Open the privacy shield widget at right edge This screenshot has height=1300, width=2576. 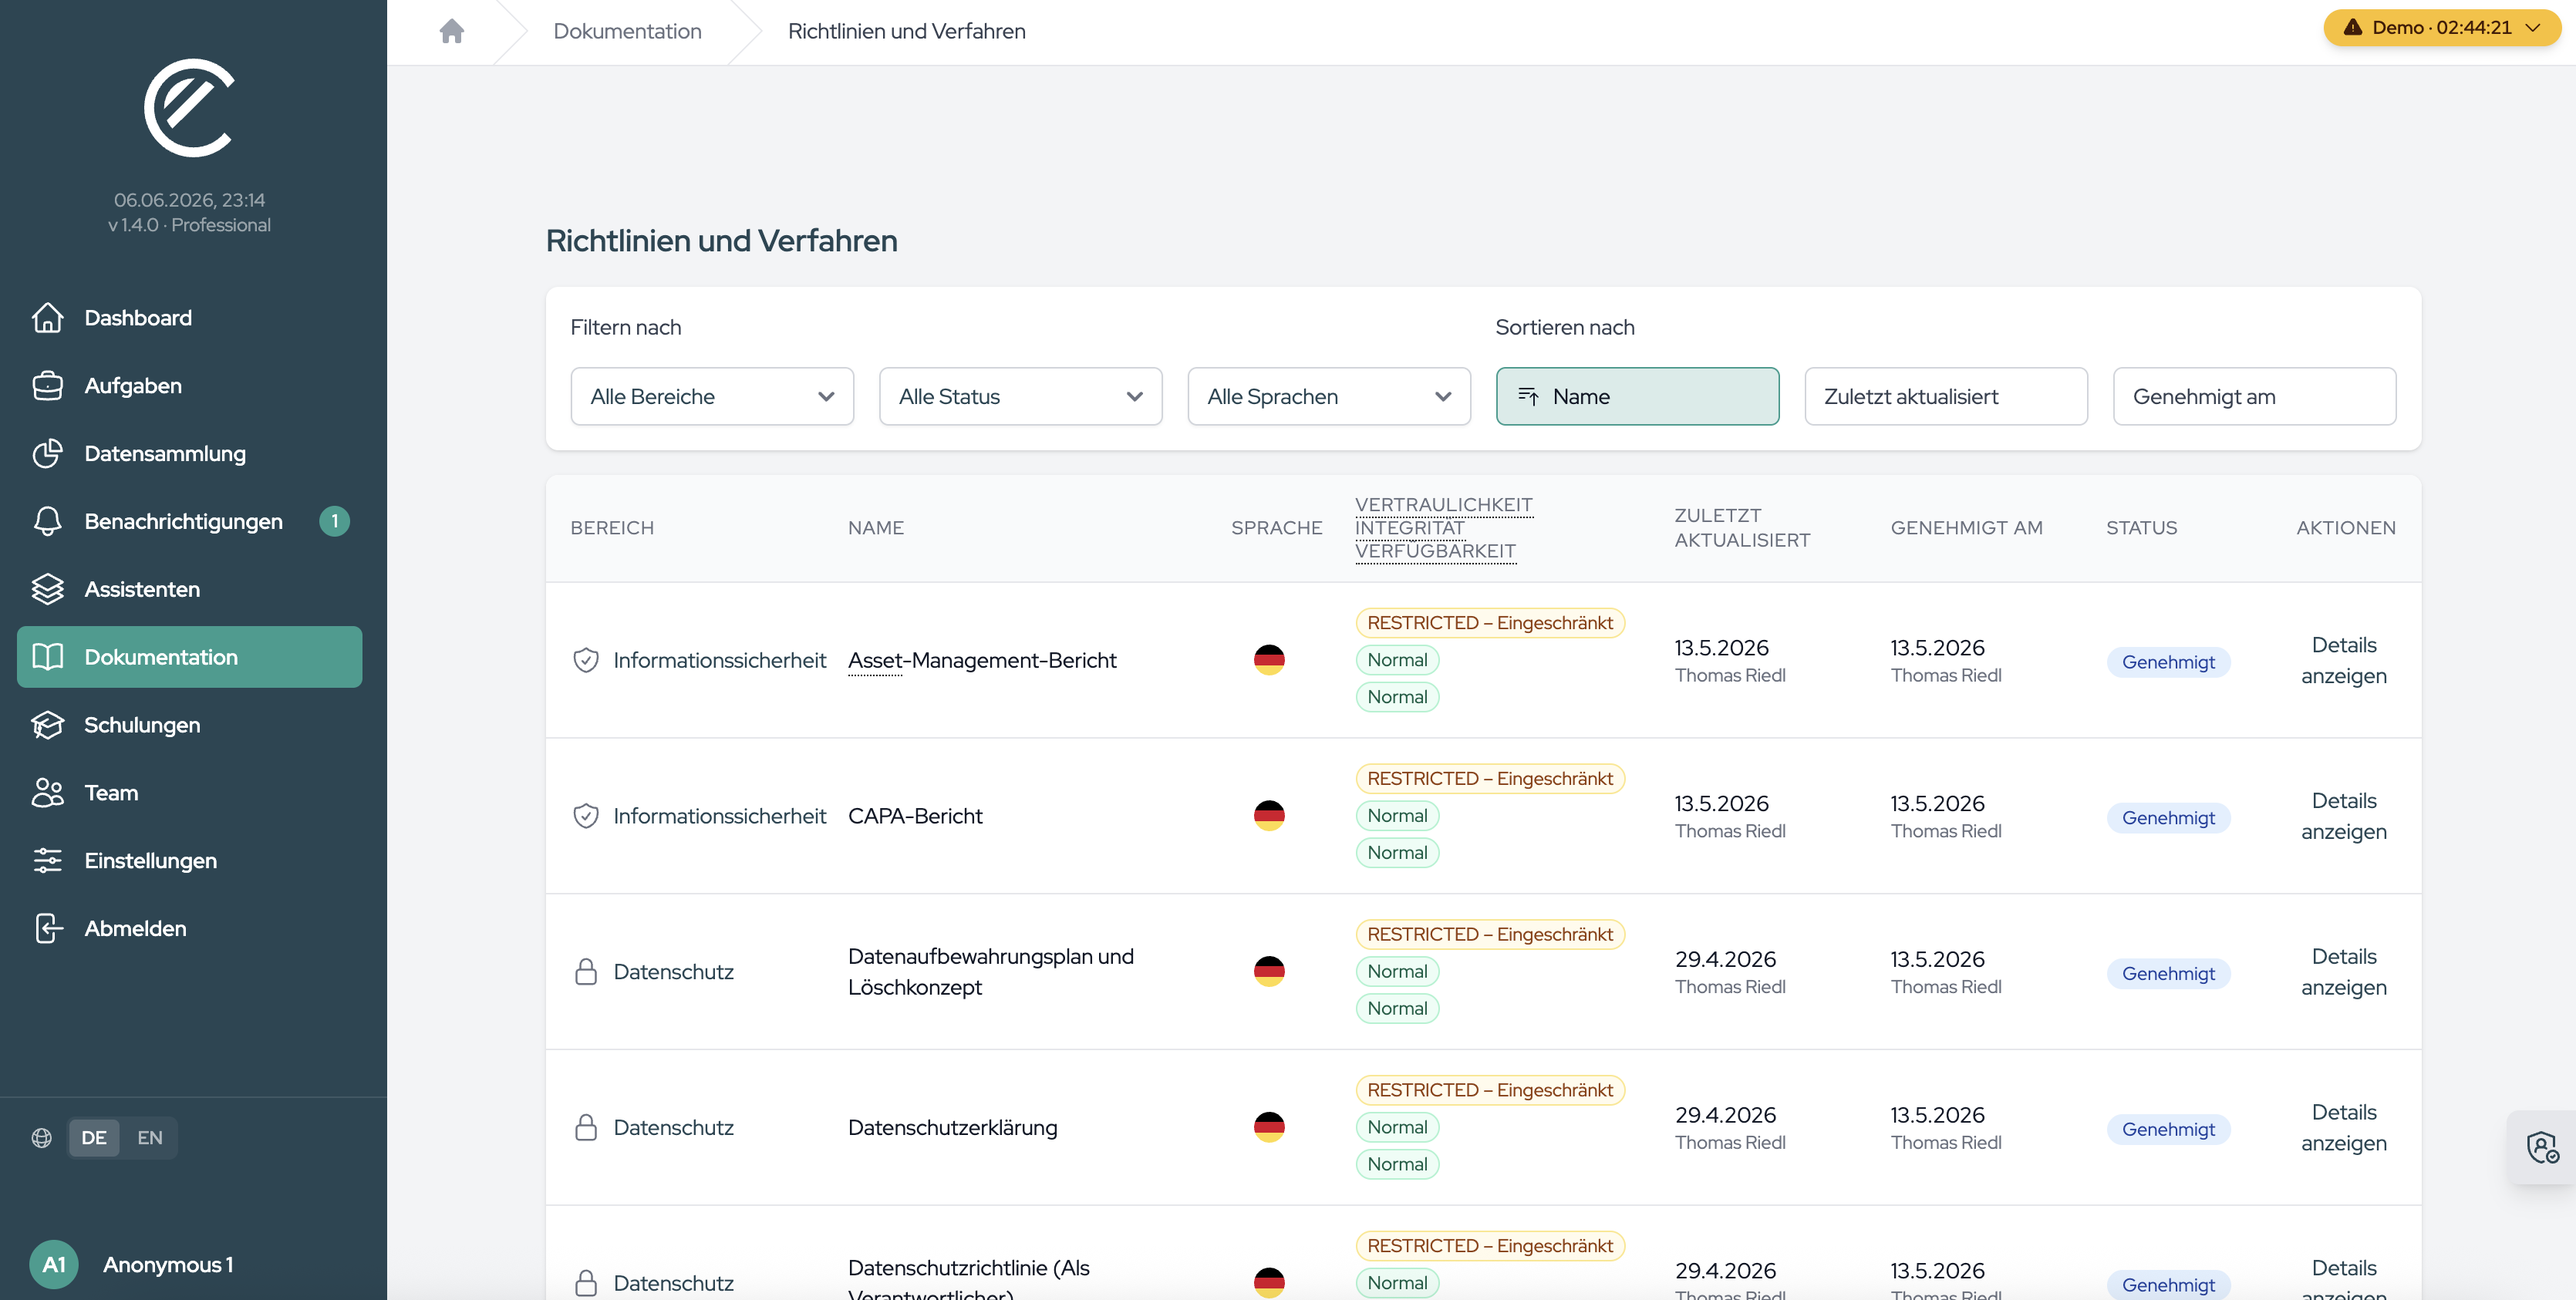(x=2542, y=1147)
